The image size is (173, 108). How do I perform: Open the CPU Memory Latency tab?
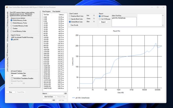[x=8, y=35]
